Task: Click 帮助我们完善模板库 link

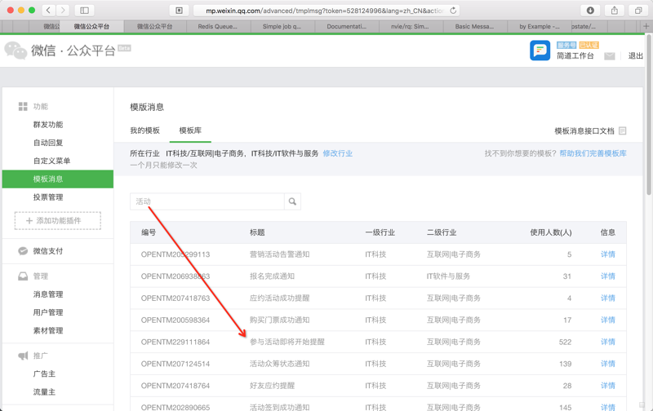Action: coord(593,153)
